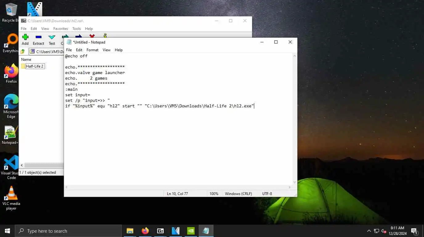Maximize the Notepad window
Viewport: 424px width, 237px height.
click(276, 42)
